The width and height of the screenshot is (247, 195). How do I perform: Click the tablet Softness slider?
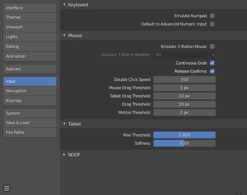pos(185,143)
